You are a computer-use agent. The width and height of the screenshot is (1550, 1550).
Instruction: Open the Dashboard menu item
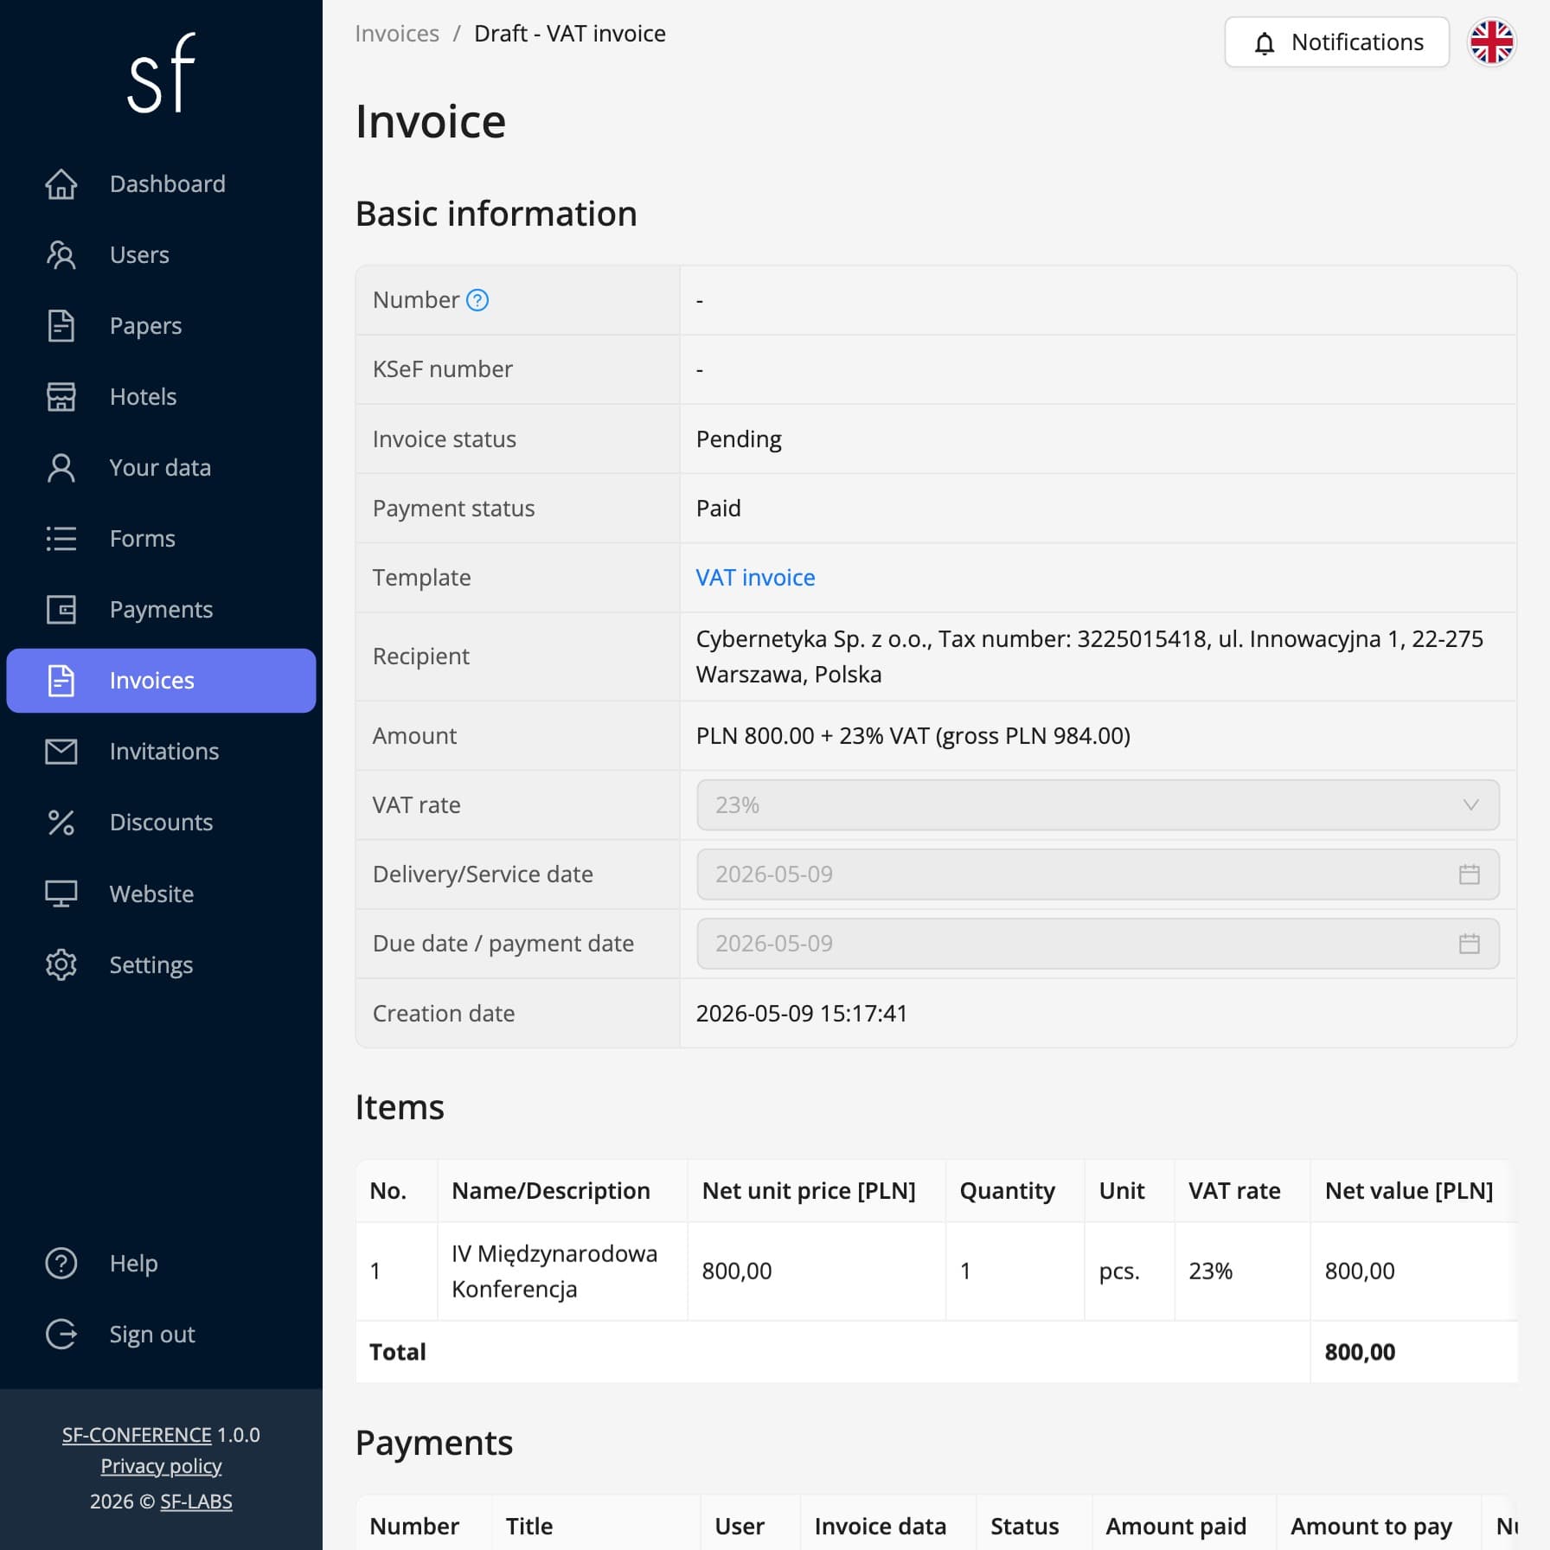161,183
